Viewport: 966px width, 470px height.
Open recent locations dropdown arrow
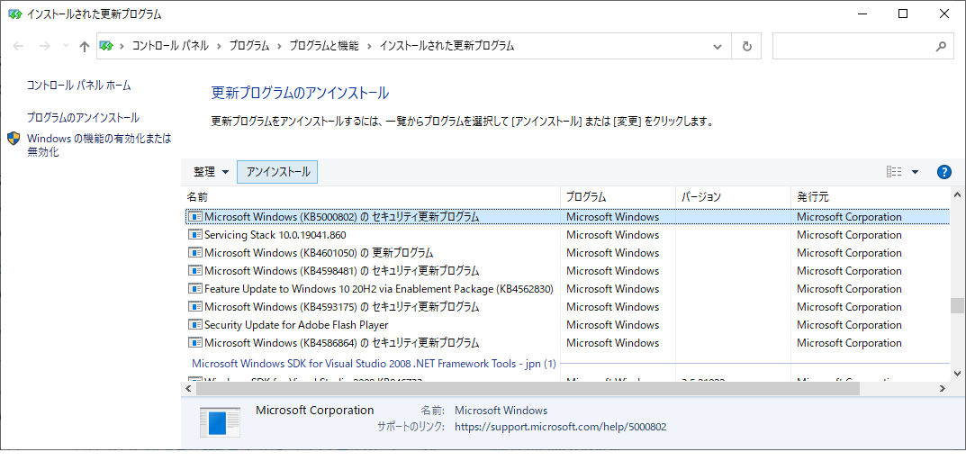[66, 46]
